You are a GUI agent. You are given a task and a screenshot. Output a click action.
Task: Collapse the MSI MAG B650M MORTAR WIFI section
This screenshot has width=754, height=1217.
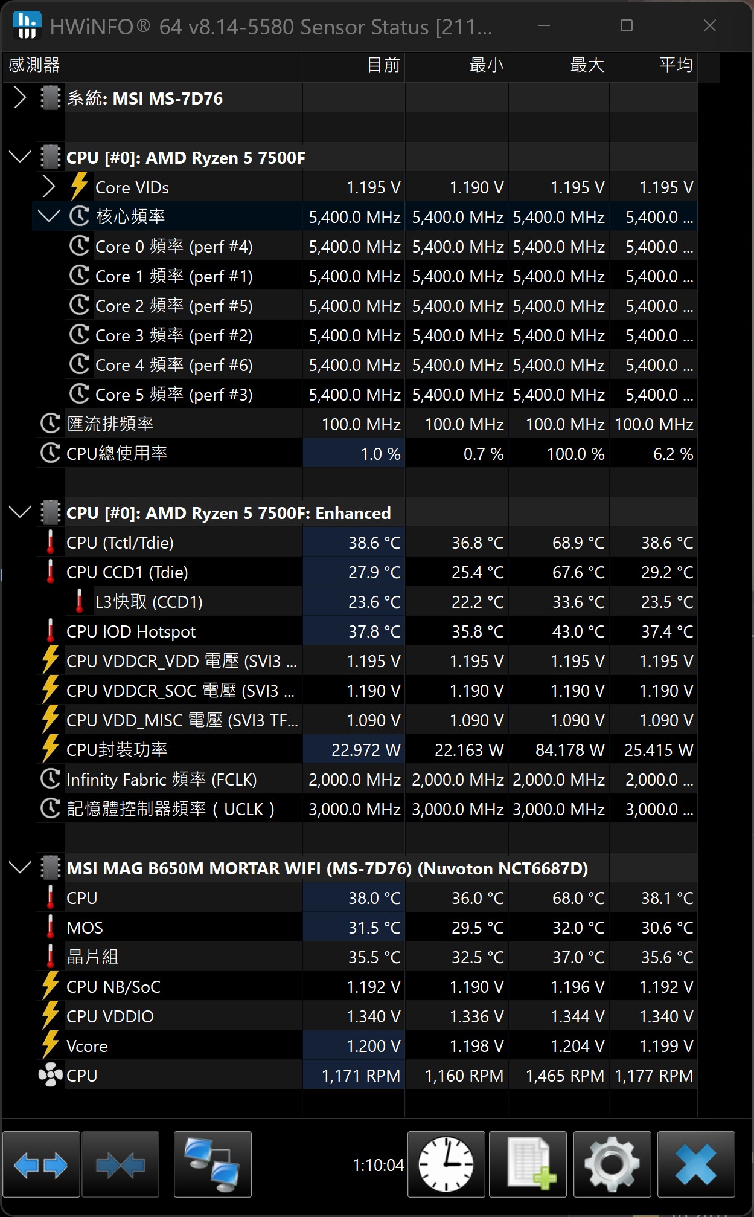[x=20, y=868]
